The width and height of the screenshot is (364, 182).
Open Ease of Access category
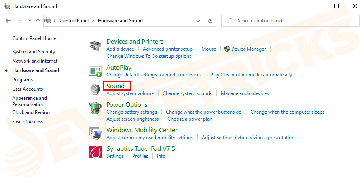coord(28,122)
